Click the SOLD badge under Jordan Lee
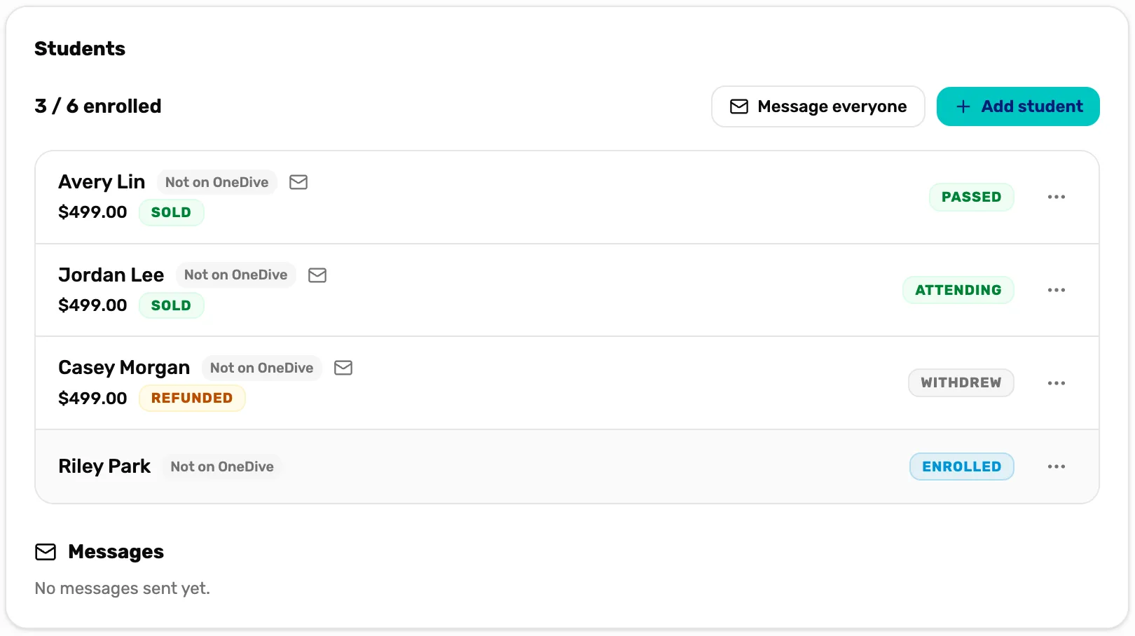 pos(171,305)
